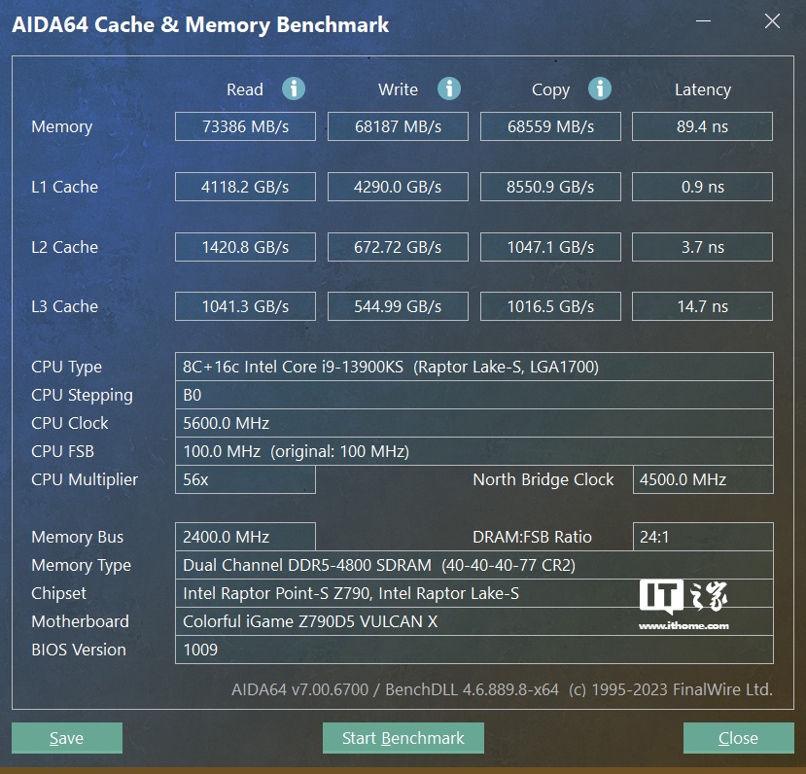The image size is (806, 774).
Task: Select the North Bridge Clock 4500.0 MHz value
Action: 702,479
